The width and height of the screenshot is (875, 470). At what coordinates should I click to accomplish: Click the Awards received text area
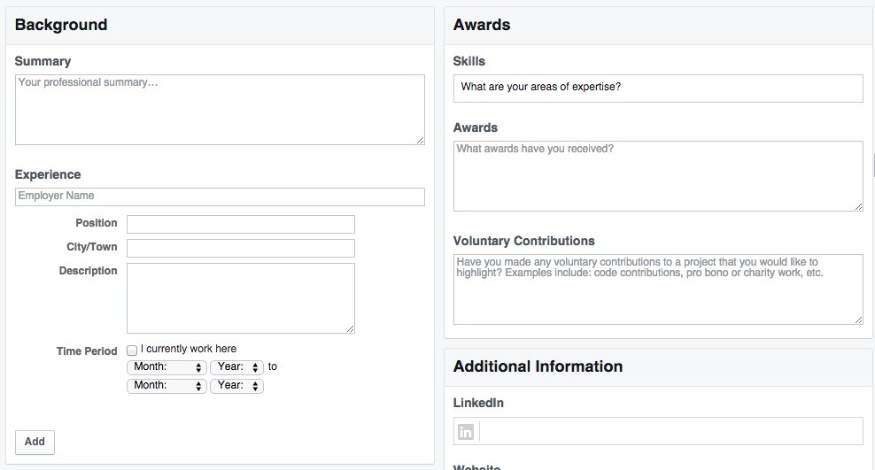tap(658, 176)
